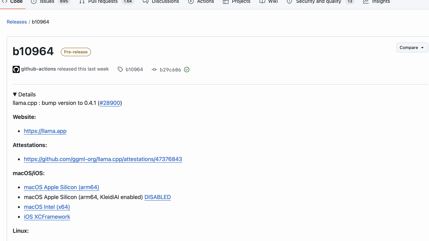Open the Compare dropdown
429x241 pixels.
point(412,47)
